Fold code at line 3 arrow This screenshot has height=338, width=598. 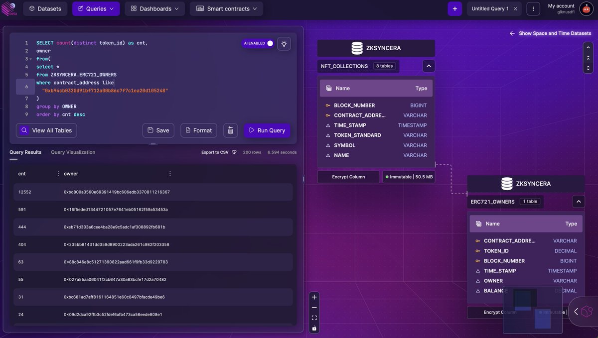click(x=31, y=59)
